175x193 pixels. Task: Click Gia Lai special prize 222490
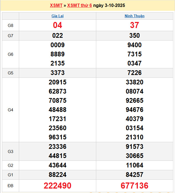click(x=57, y=186)
